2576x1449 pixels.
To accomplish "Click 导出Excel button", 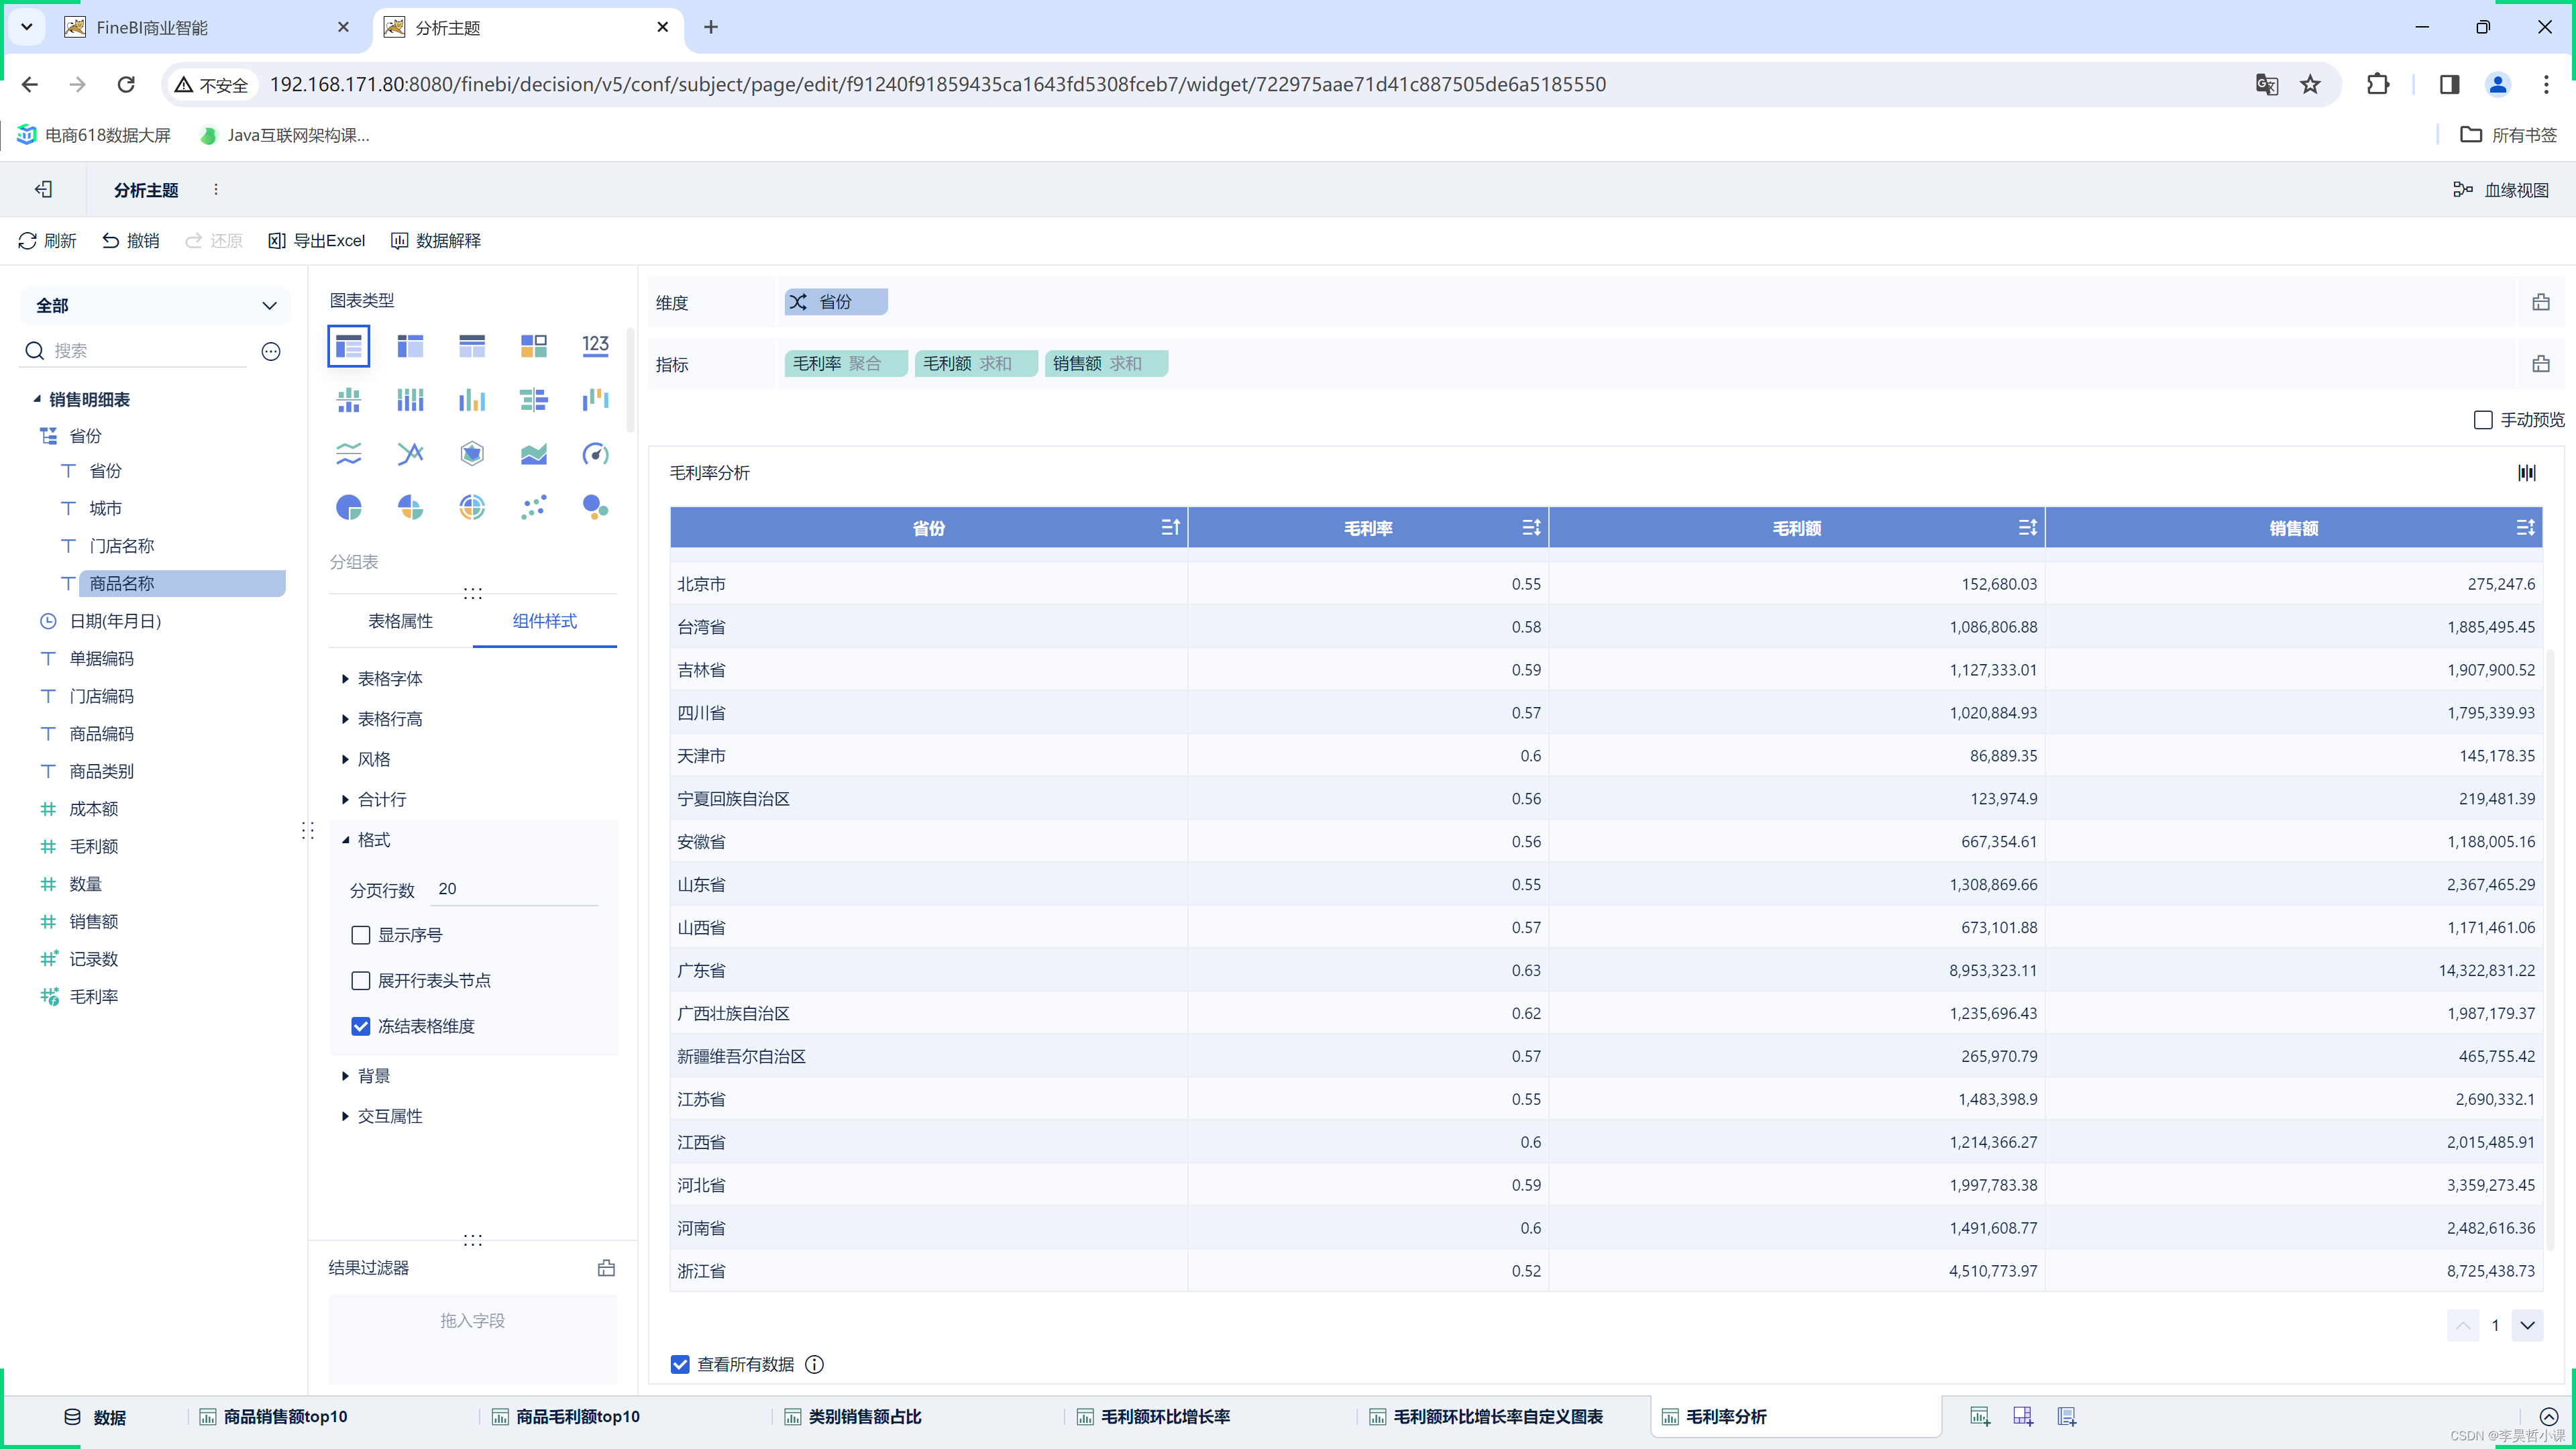I will (x=317, y=241).
